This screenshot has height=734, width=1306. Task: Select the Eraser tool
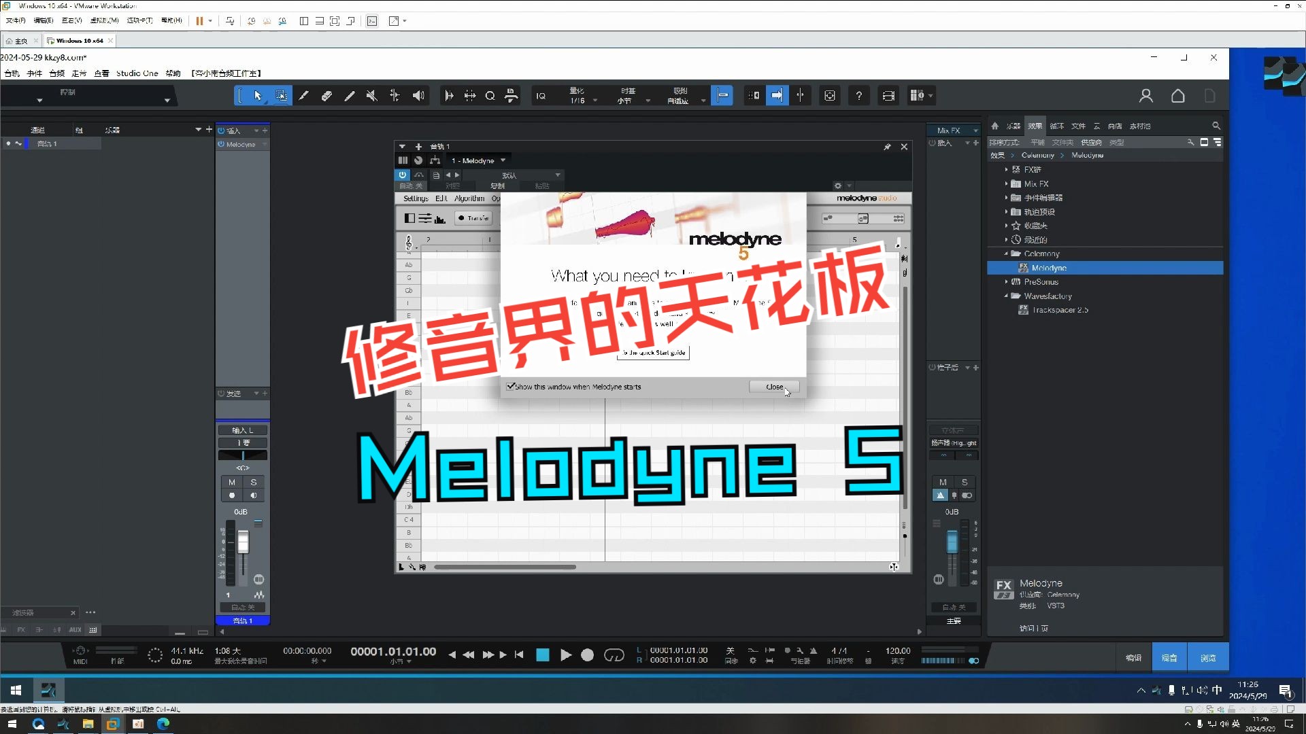pyautogui.click(x=326, y=96)
